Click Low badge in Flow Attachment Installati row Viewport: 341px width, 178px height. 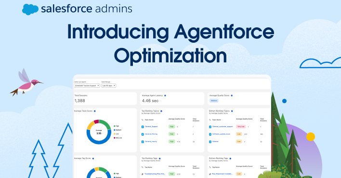(x=239, y=174)
